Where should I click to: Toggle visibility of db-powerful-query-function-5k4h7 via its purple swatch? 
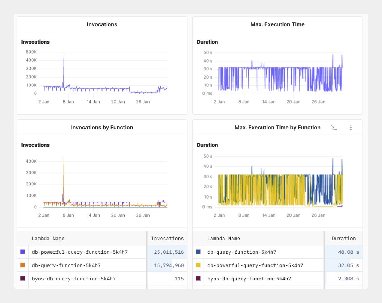(x=23, y=252)
